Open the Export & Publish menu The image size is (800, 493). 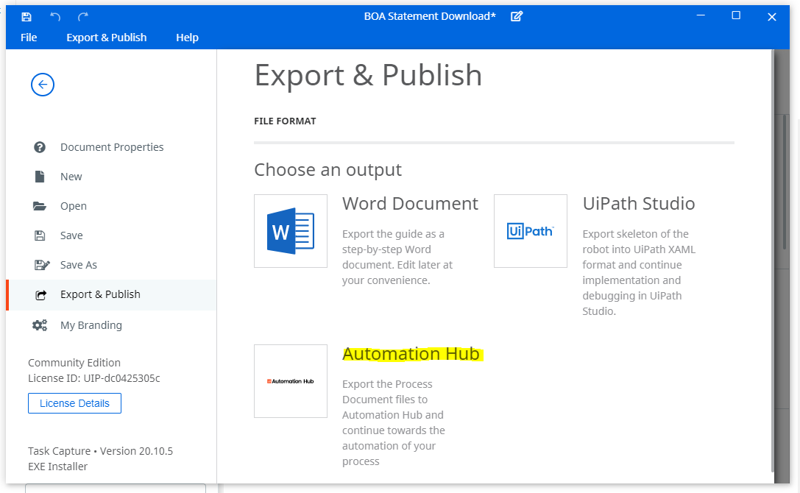(x=107, y=38)
